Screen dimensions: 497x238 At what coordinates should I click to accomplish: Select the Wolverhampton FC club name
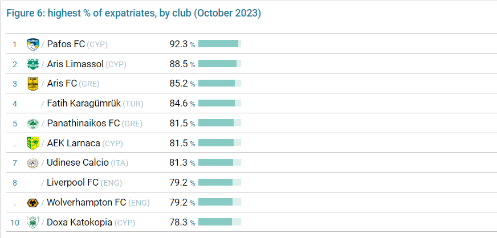click(87, 202)
